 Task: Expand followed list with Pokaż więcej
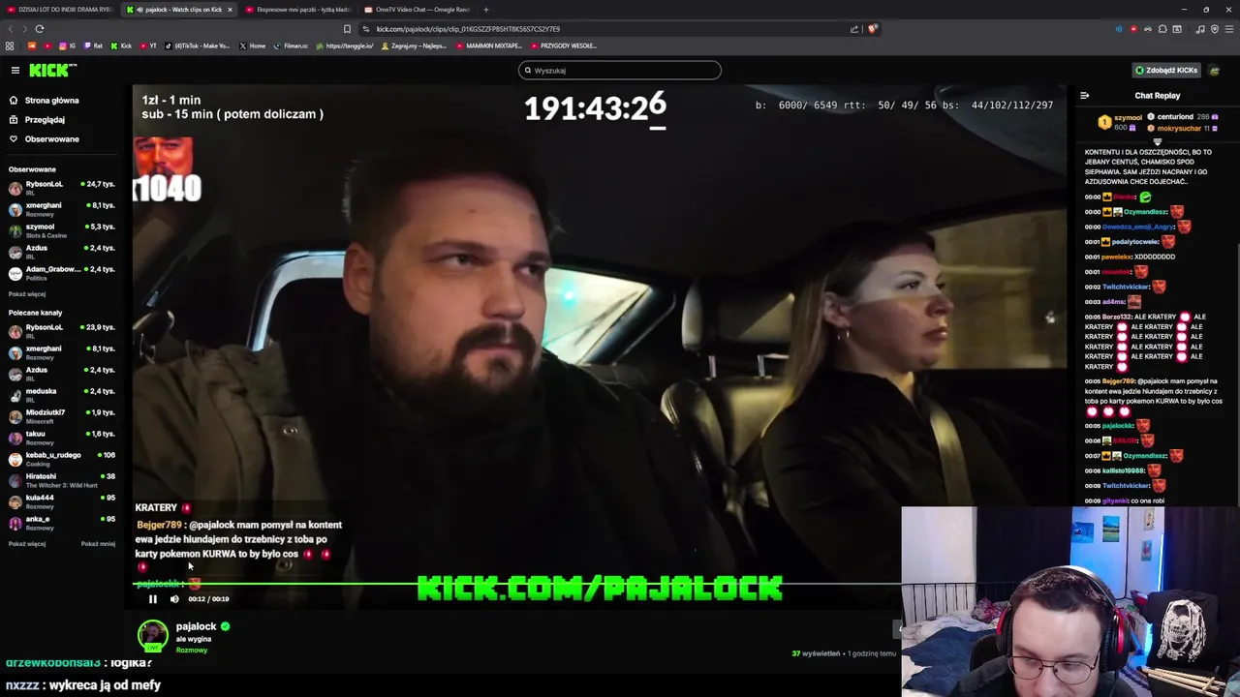click(27, 294)
